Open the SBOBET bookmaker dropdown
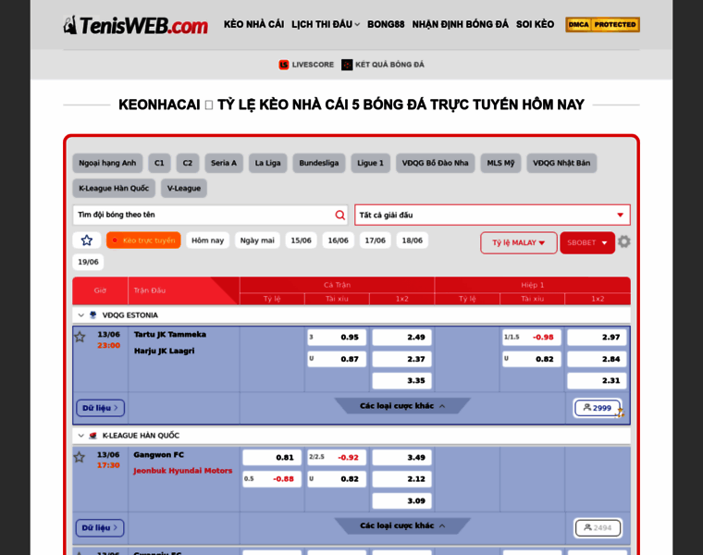Screen dimensions: 703x555 tap(586, 242)
